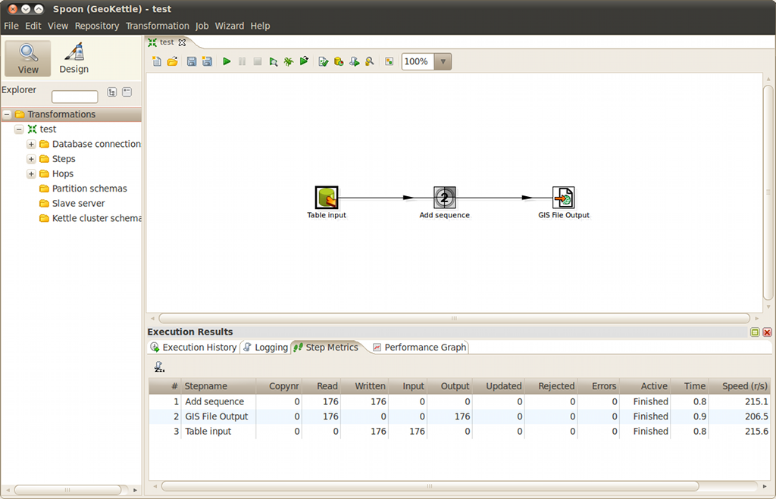Open the Transformation menu
Image resolution: width=776 pixels, height=499 pixels.
(158, 26)
